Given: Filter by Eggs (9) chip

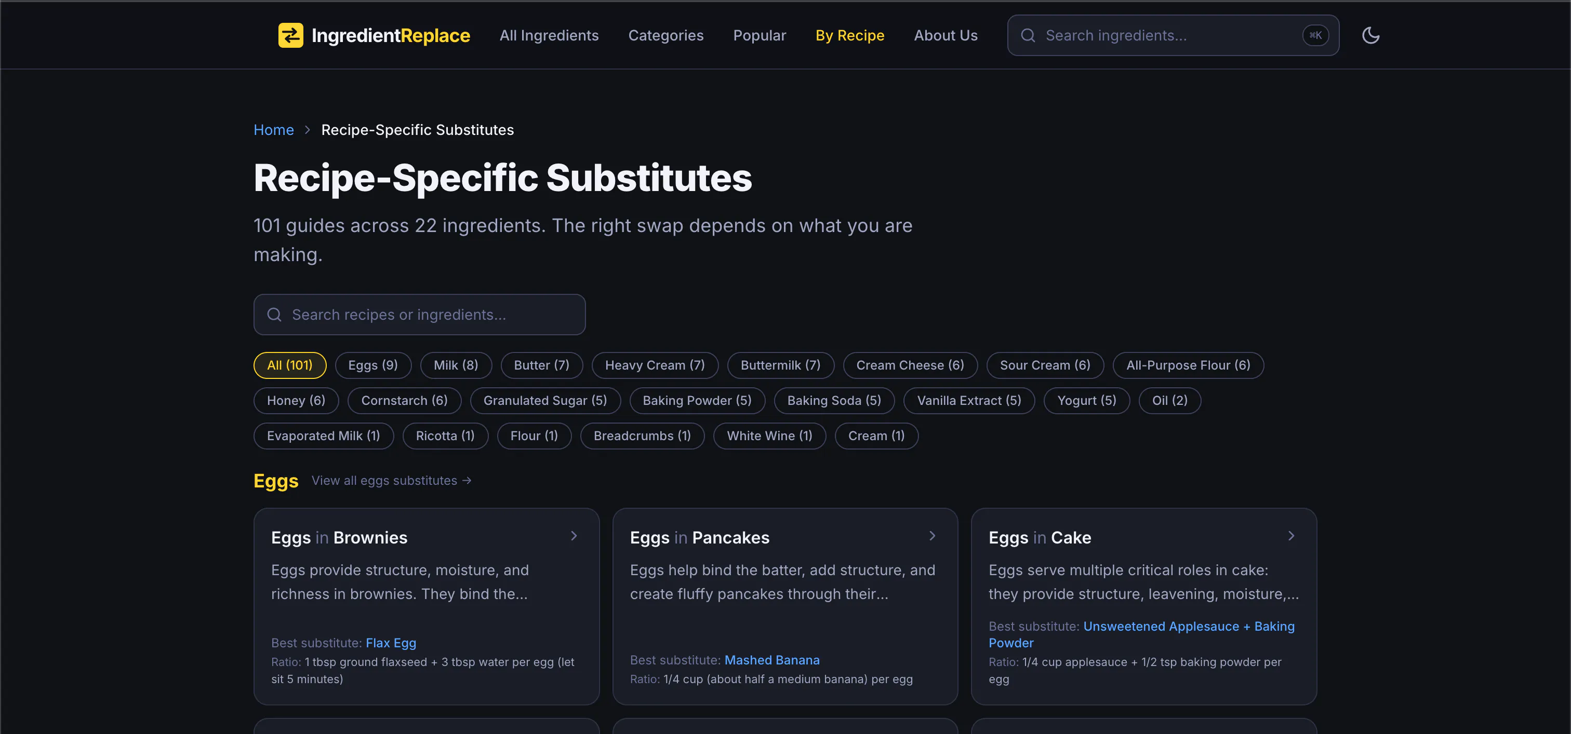Looking at the screenshot, I should (x=373, y=365).
